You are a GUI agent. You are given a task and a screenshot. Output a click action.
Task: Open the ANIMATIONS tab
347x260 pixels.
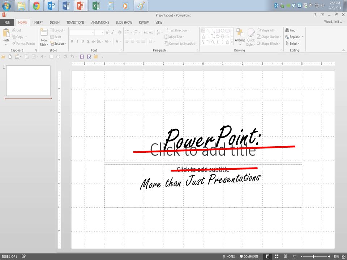click(100, 22)
